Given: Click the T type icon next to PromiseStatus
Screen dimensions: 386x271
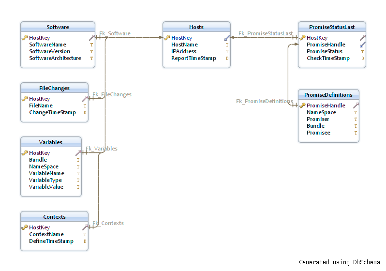Looking at the screenshot, I should tap(362, 51).
